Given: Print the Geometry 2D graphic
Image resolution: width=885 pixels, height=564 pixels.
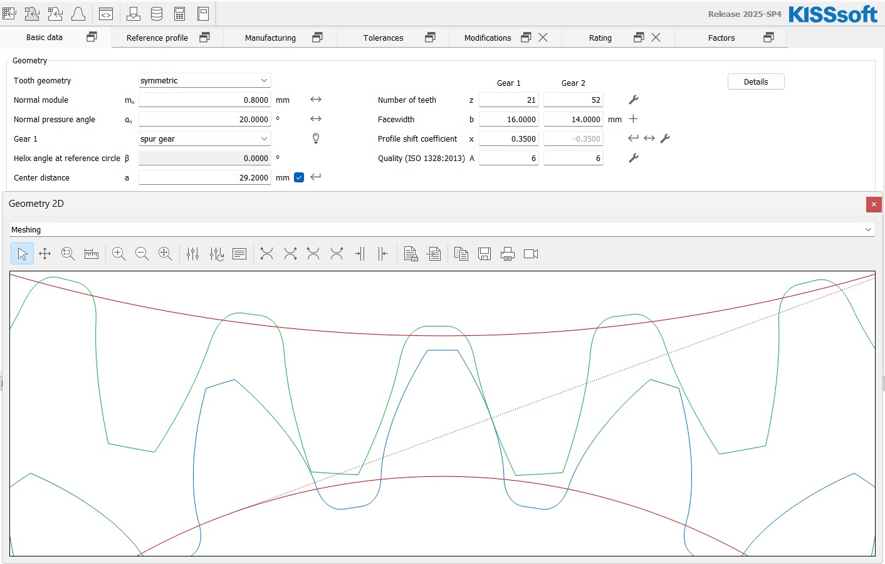Looking at the screenshot, I should coord(508,254).
